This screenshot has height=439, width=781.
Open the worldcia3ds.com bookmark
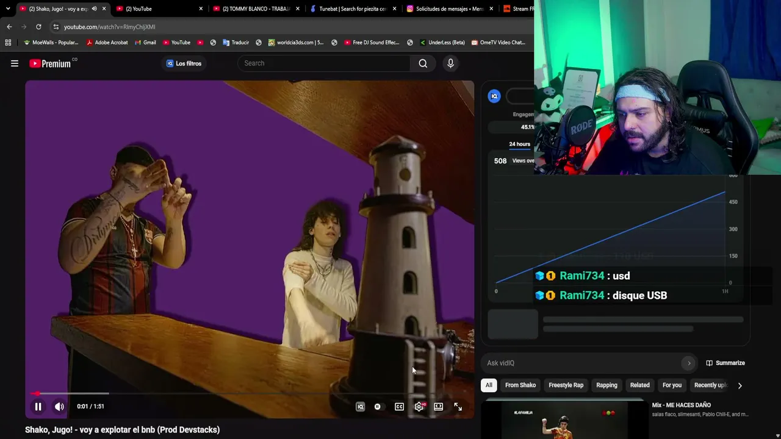[296, 43]
